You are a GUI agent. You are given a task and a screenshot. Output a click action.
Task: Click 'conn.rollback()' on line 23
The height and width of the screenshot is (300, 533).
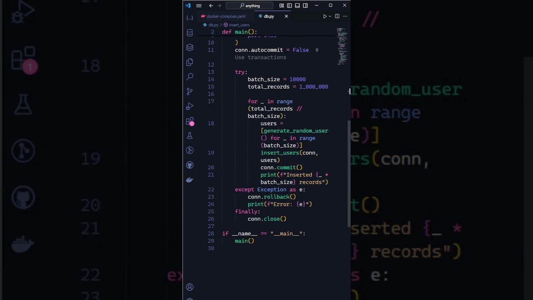[271, 197]
